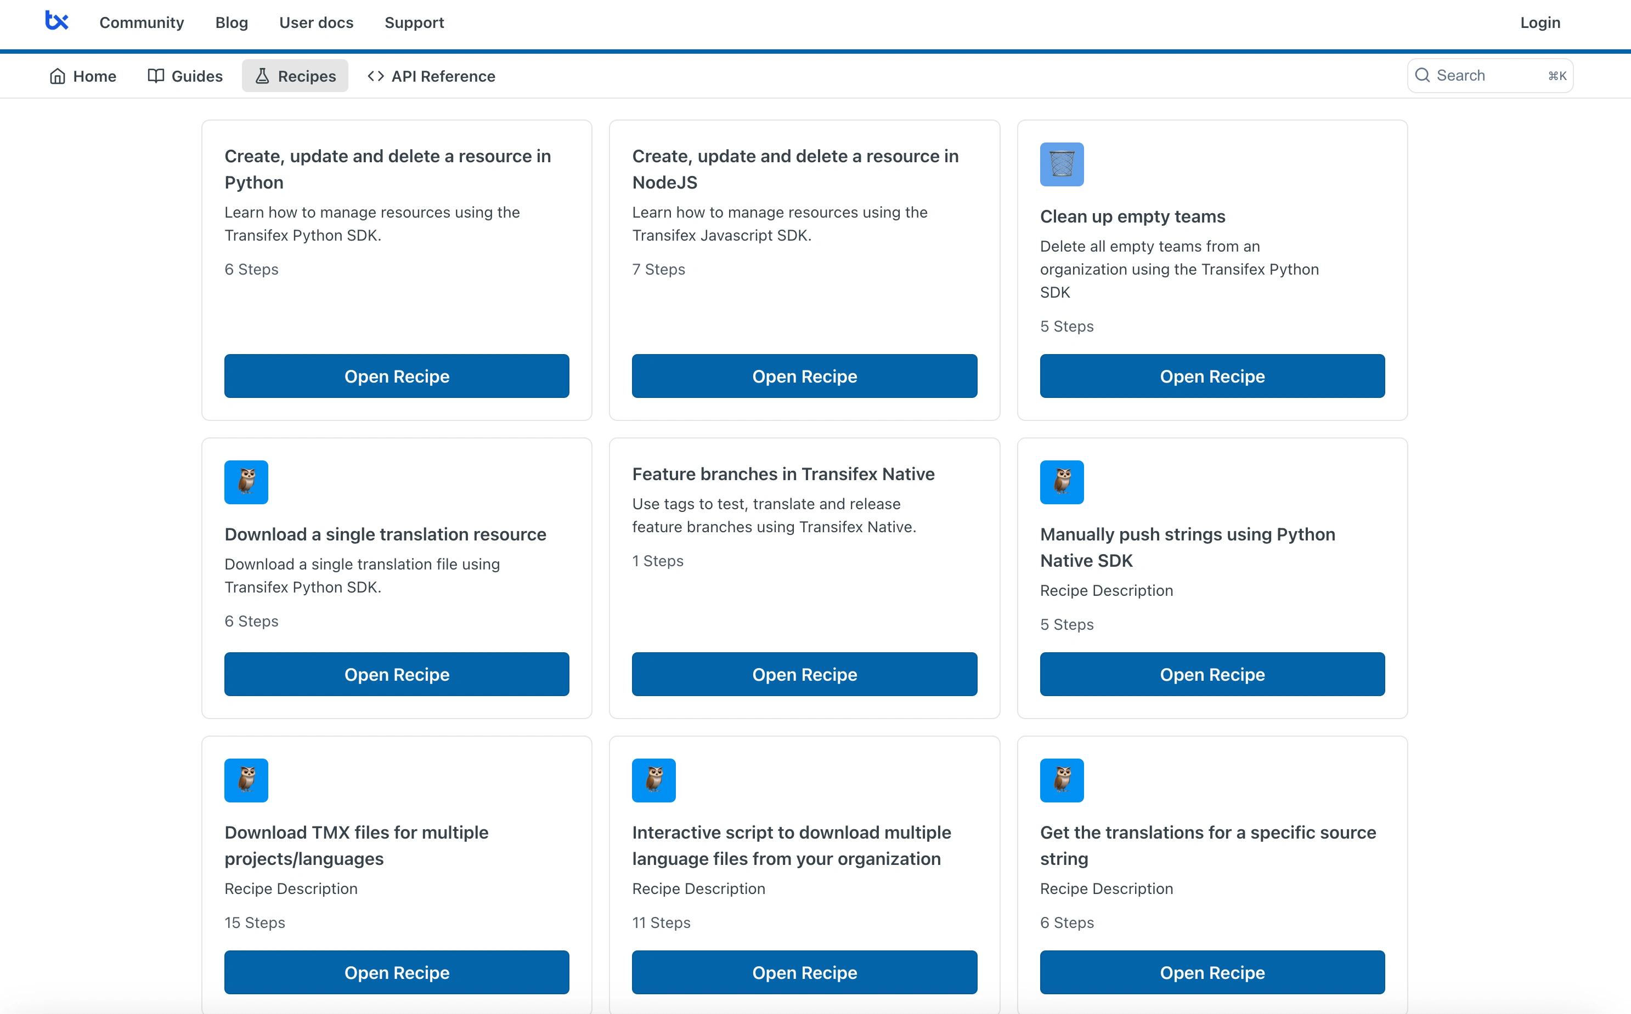
Task: Click 'Get the translations for a specific source string' title
Action: click(x=1208, y=846)
